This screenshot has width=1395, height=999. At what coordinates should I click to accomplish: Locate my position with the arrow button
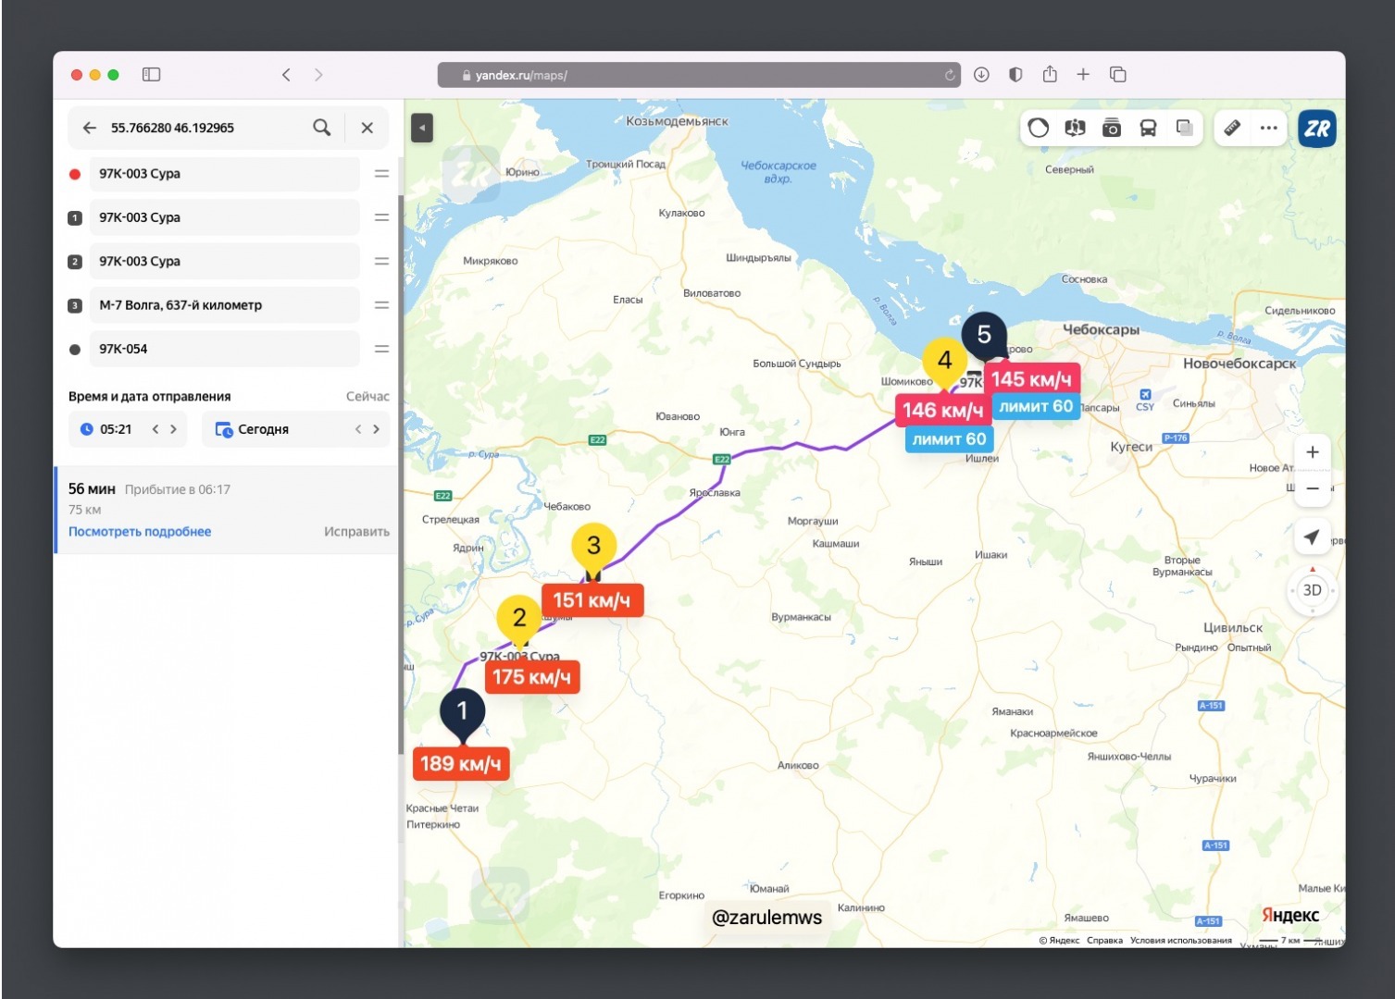[1312, 537]
